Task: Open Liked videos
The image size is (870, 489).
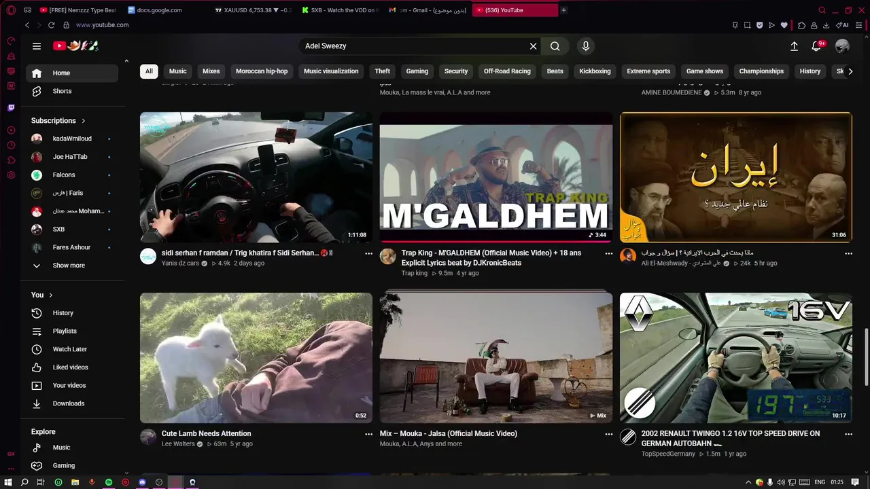Action: coord(72,367)
